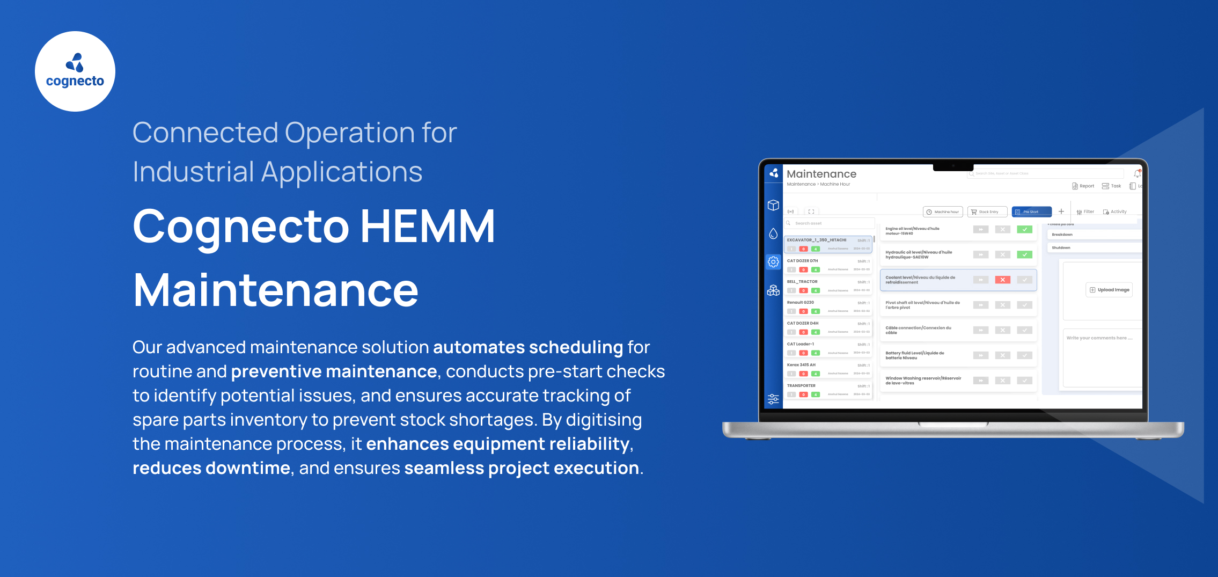Mark Window Washing reservoir as passed

pyautogui.click(x=1024, y=381)
